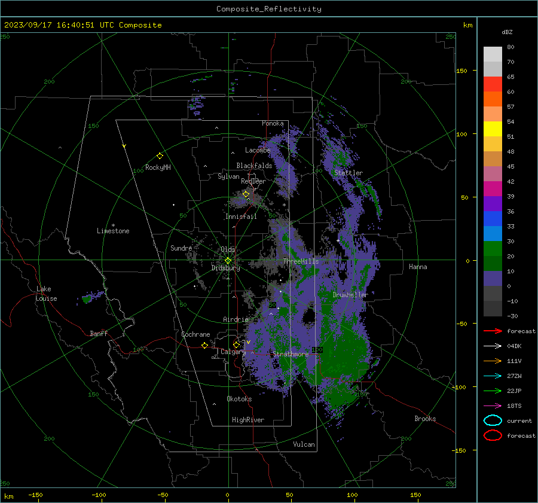Click the Okotoks town label

pos(239,399)
